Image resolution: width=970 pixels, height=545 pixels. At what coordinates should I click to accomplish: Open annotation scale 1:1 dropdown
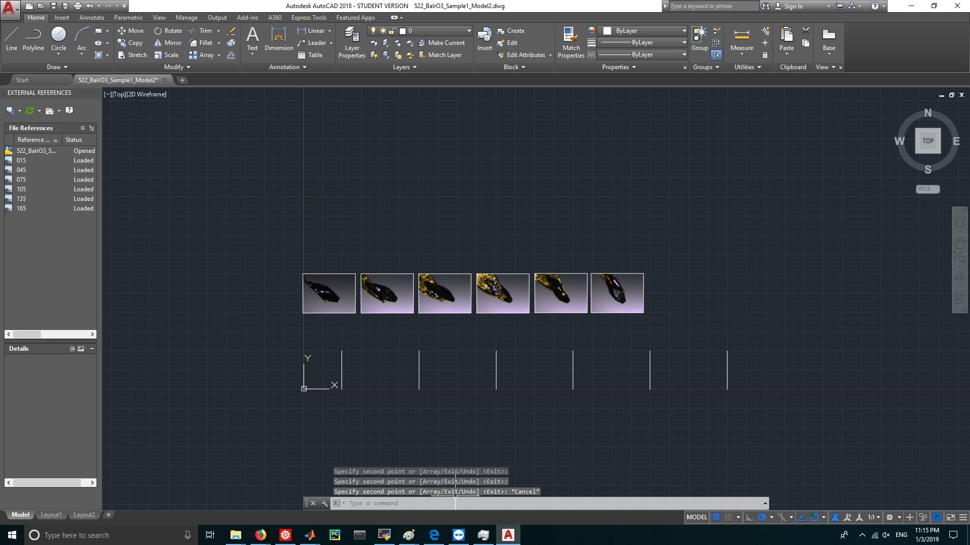874,517
